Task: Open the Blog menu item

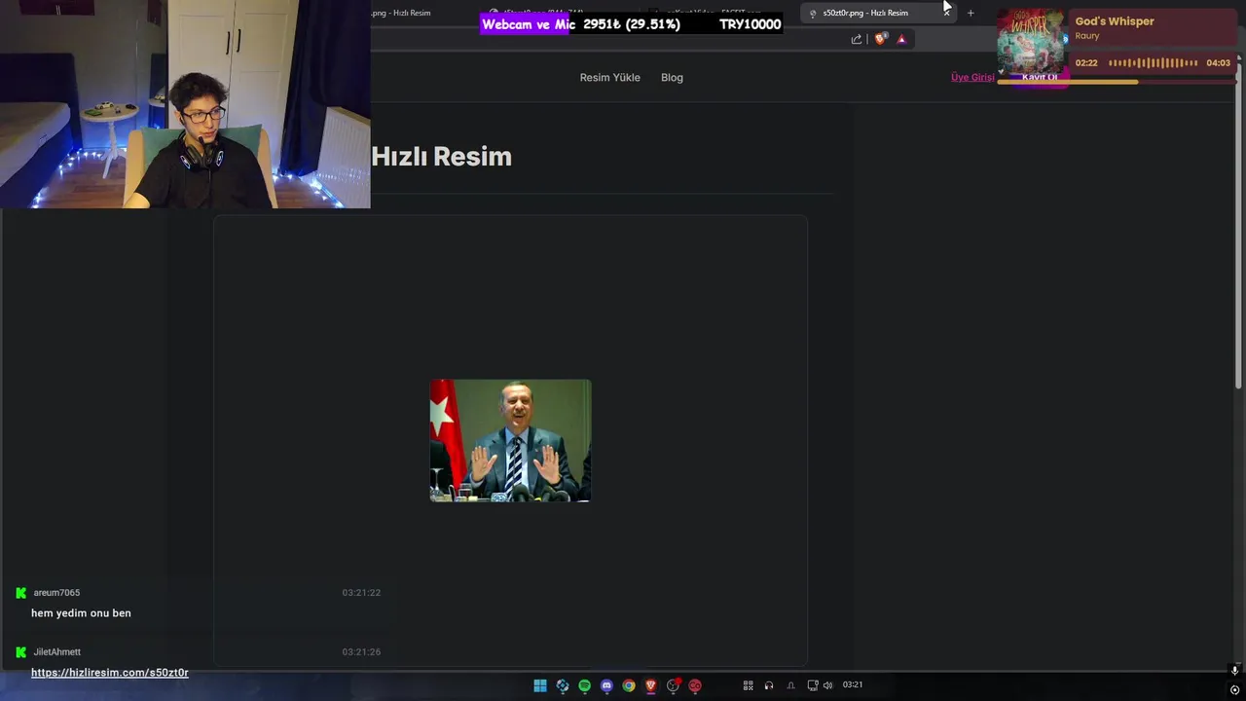Action: click(672, 77)
